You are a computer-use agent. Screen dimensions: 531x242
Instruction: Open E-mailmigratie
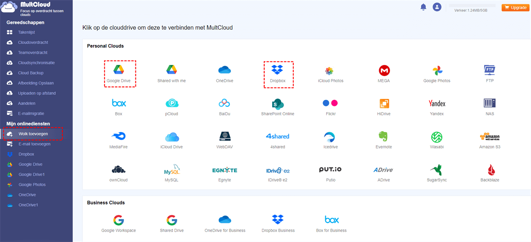[x=31, y=113]
